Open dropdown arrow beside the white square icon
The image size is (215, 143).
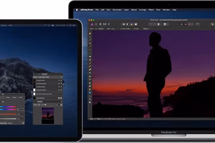[168, 24]
